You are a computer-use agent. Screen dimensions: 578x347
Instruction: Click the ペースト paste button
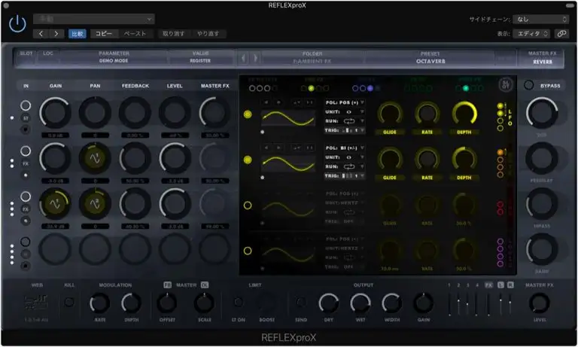135,34
